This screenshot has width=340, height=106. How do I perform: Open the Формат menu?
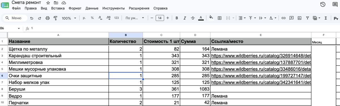75,8
